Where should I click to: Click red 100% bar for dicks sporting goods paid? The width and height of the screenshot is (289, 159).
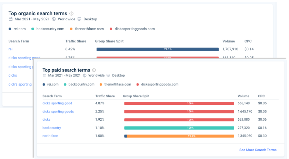pos(179,112)
